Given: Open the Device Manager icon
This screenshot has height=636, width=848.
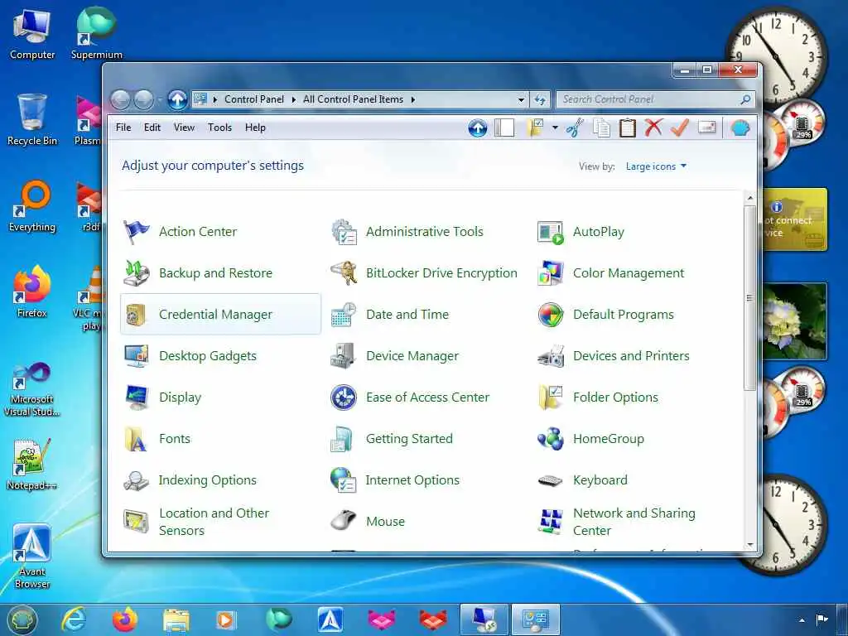Looking at the screenshot, I should (x=344, y=356).
